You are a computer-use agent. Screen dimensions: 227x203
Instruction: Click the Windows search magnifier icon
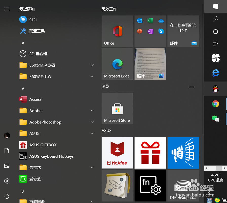tap(215, 19)
